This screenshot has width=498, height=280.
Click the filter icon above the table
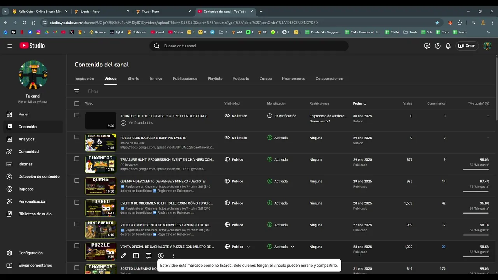pos(77,91)
